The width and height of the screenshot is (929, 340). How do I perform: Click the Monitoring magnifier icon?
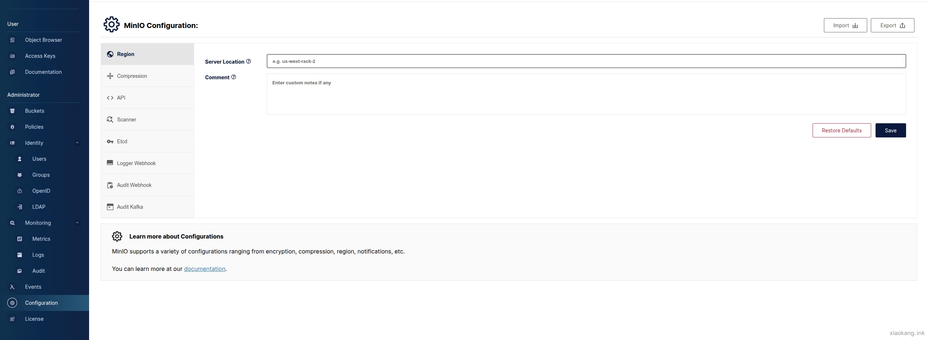point(12,223)
